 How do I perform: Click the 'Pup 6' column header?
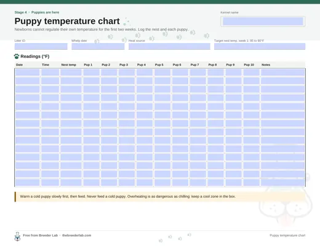[x=177, y=65]
